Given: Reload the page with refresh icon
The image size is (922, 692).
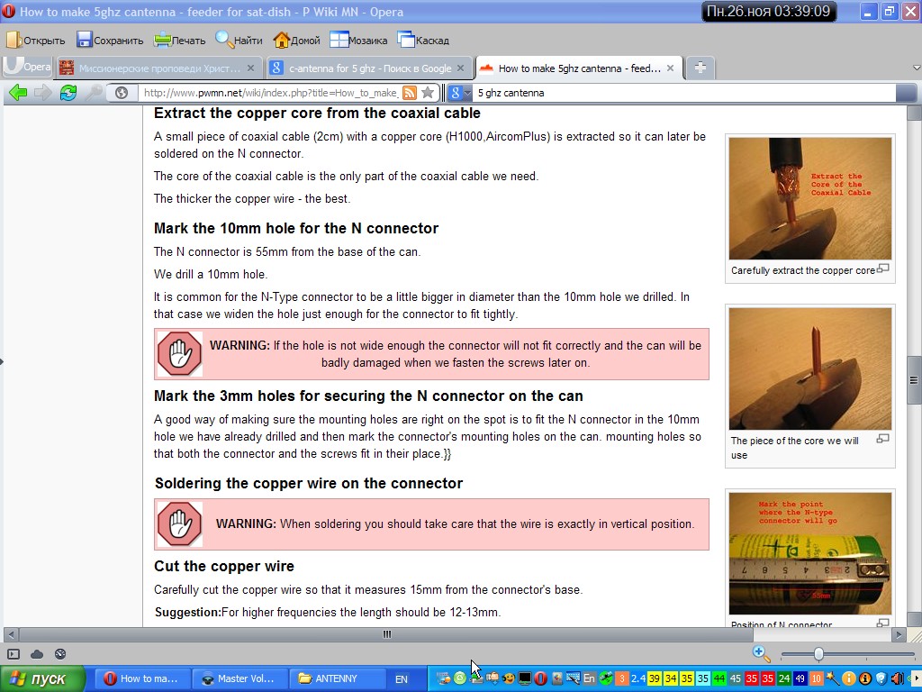Looking at the screenshot, I should [x=68, y=93].
